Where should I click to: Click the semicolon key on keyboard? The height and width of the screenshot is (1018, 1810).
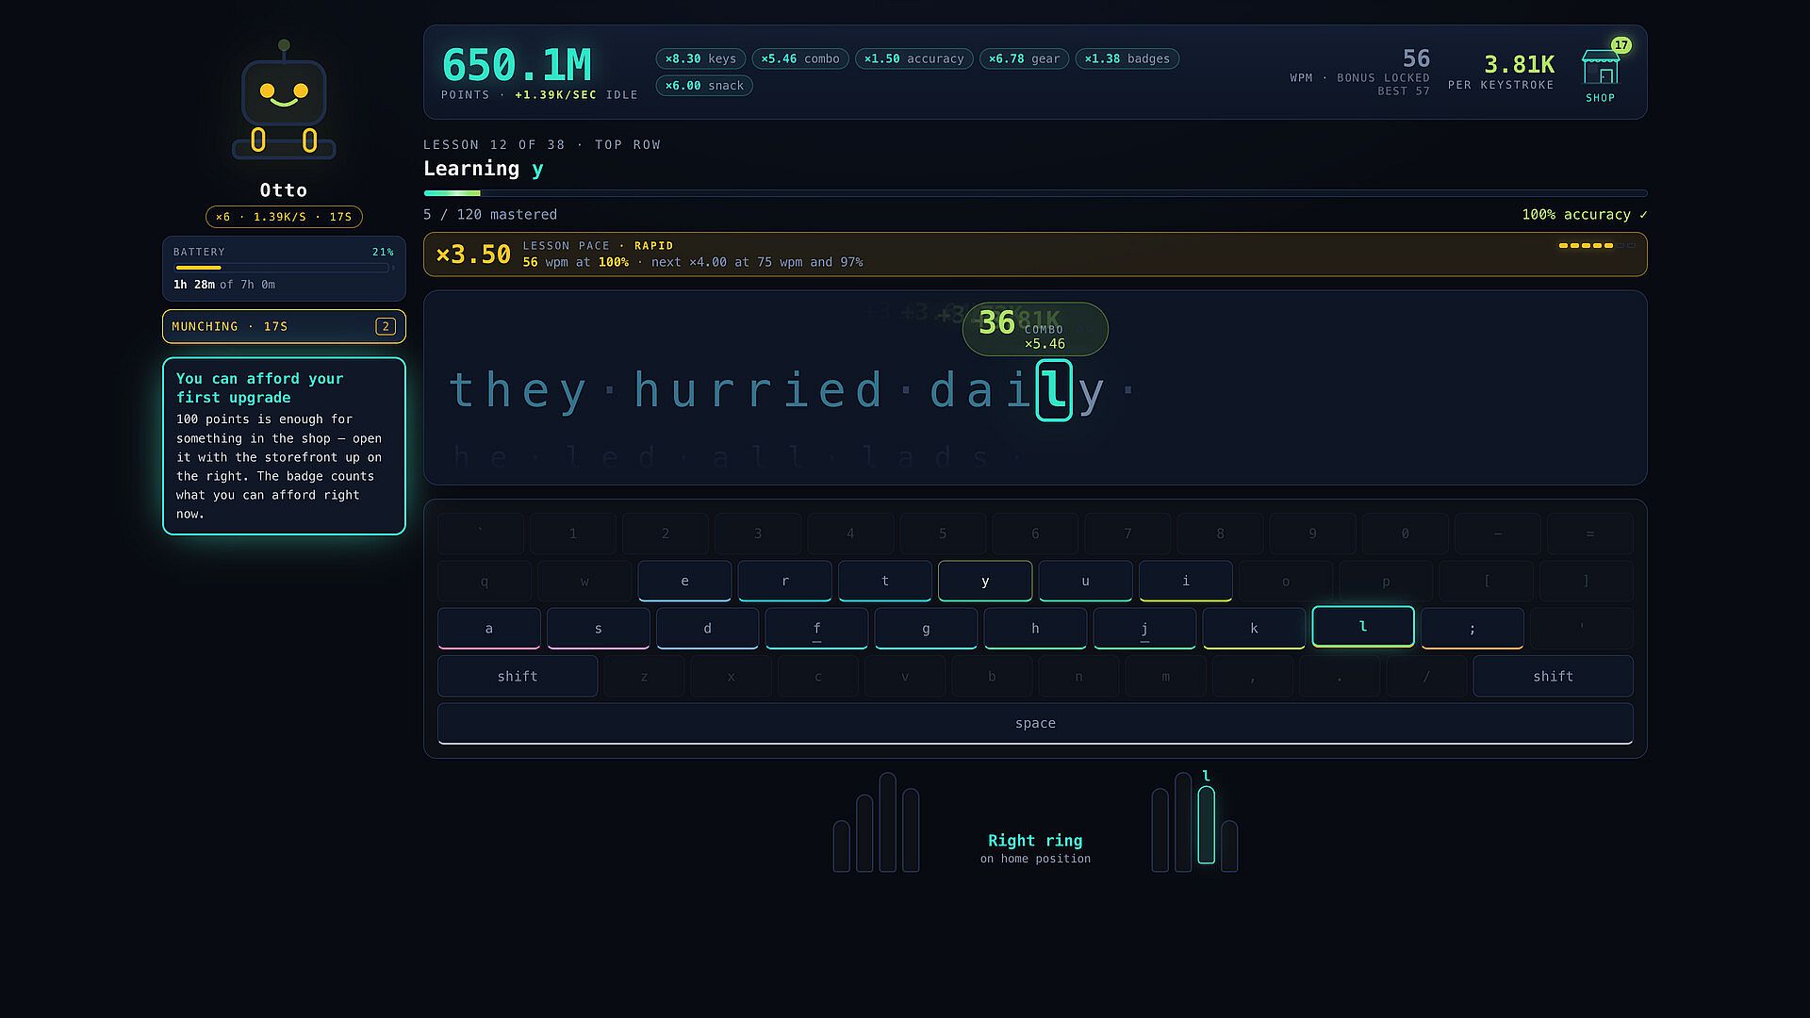pos(1473,629)
